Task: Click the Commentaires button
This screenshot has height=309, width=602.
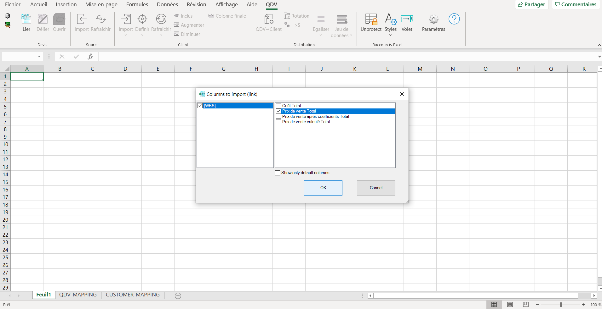Action: coord(576,4)
